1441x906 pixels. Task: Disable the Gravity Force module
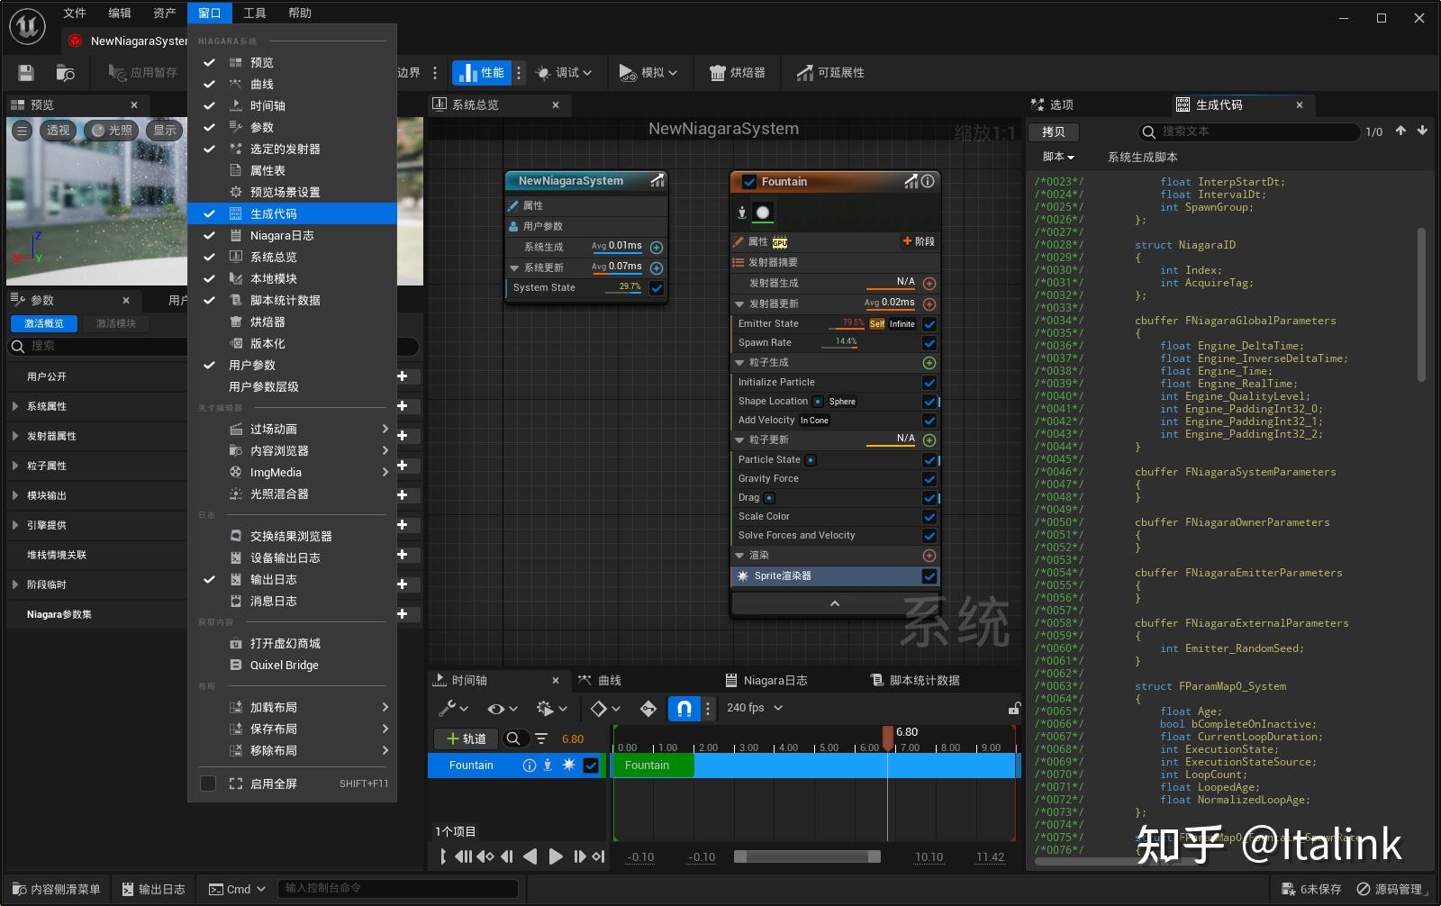click(x=929, y=478)
